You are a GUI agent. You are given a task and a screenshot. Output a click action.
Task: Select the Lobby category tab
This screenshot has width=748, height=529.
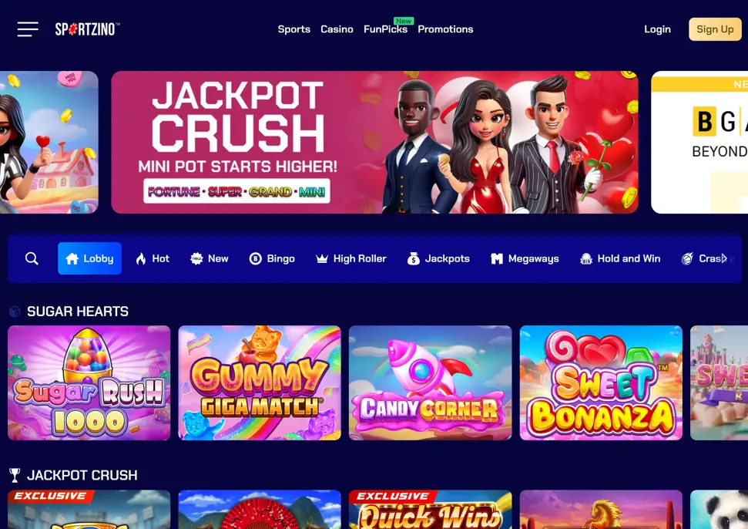[89, 258]
